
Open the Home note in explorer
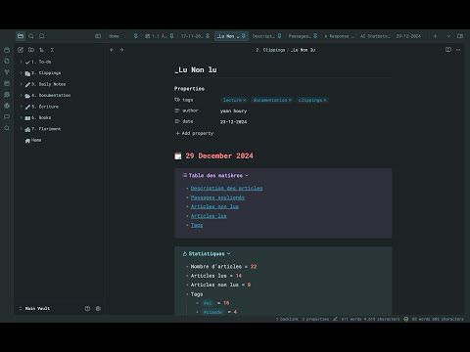click(36, 140)
